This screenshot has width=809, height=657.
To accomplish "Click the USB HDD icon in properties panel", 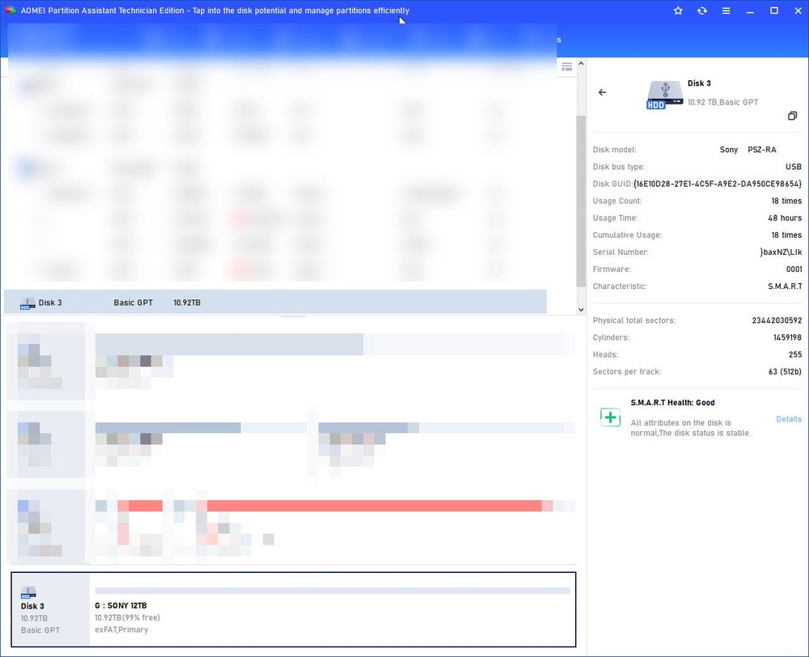I will 664,95.
